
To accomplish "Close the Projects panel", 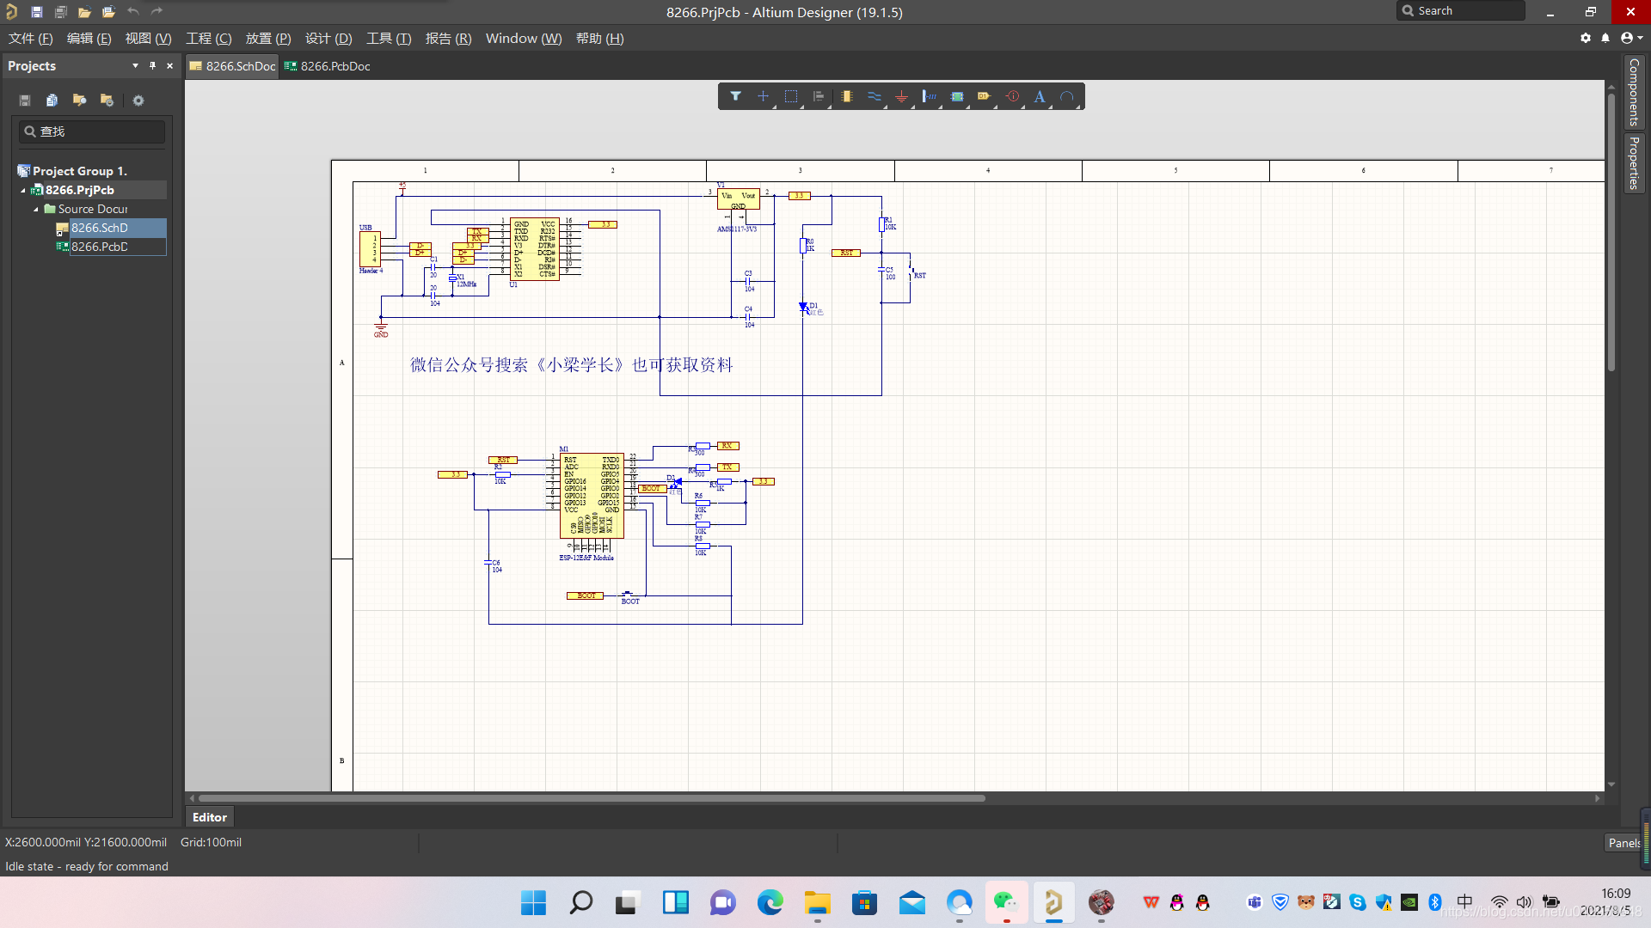I will pos(169,65).
